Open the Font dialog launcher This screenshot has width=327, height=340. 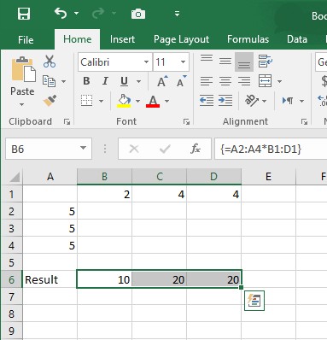pos(186,122)
